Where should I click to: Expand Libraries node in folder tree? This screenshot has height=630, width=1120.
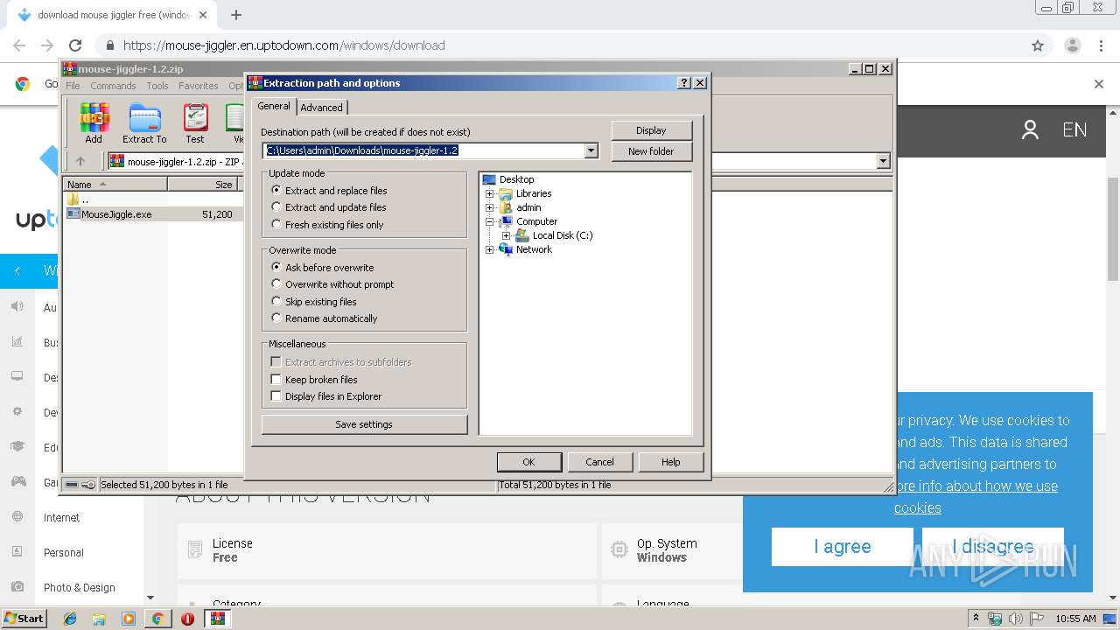point(490,193)
